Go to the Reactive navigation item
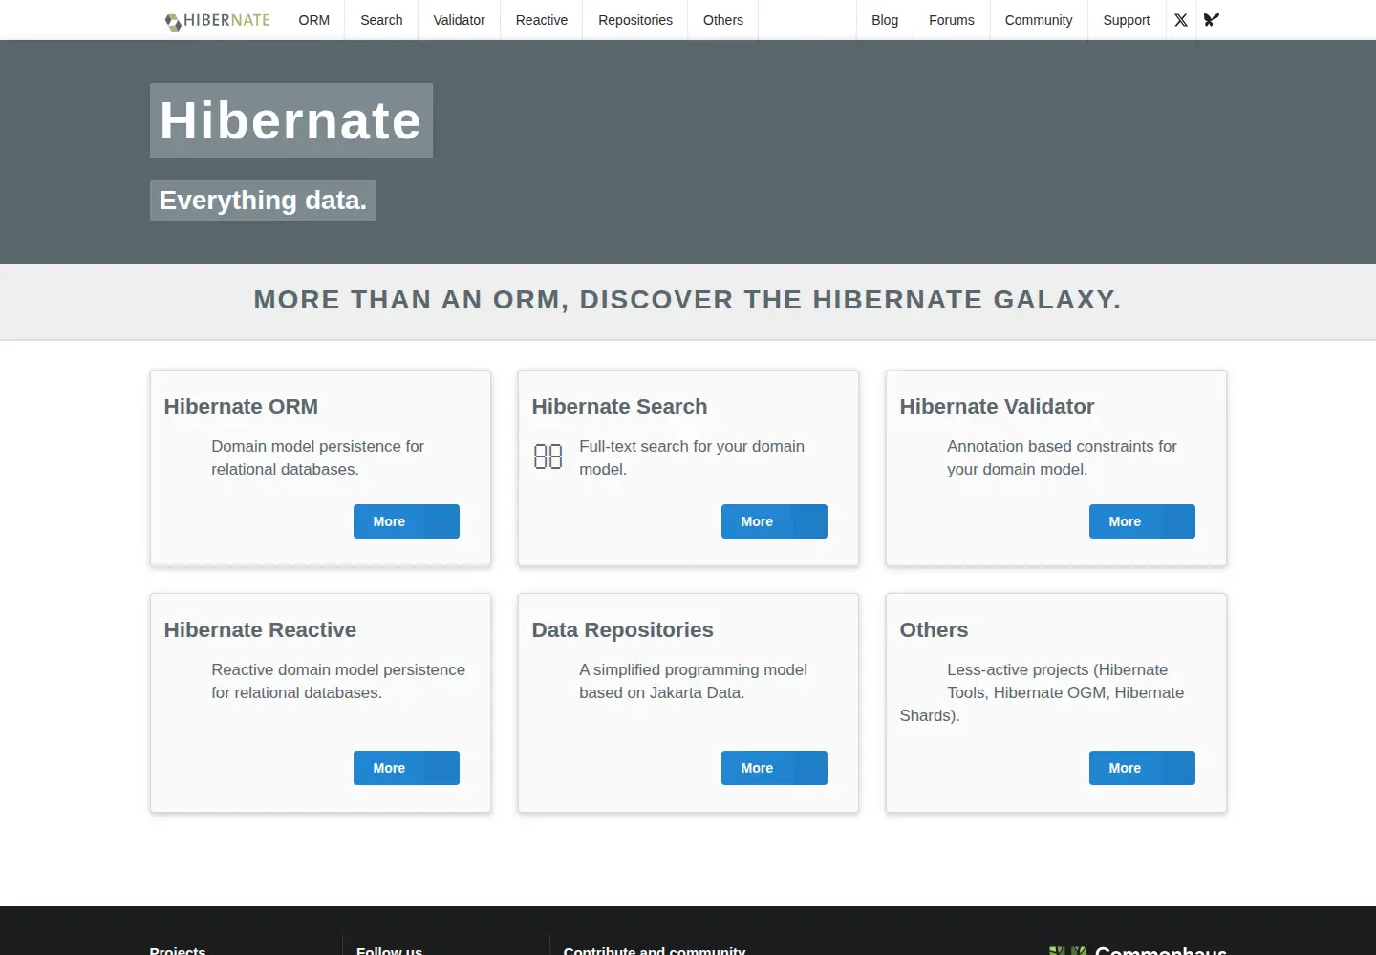Viewport: 1376px width, 955px height. [x=542, y=20]
